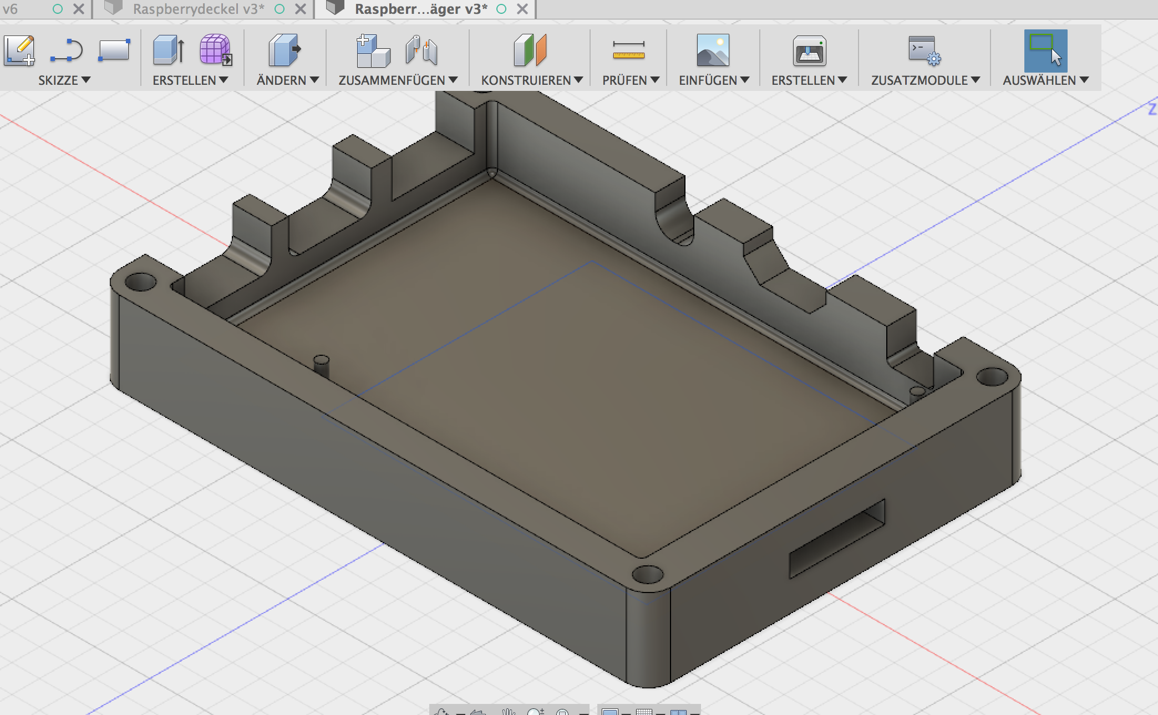The height and width of the screenshot is (715, 1158).
Task: Expand the ERSTELLEN menu beside SKIZZE
Action: (x=190, y=80)
